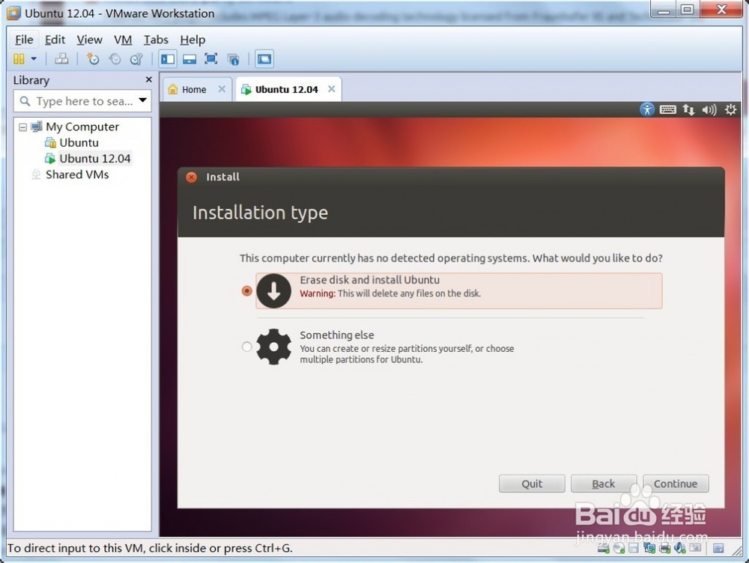Click the down-arrow Erase disk icon

(273, 290)
